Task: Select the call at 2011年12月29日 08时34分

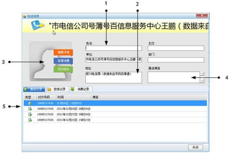Action: [x=115, y=109]
